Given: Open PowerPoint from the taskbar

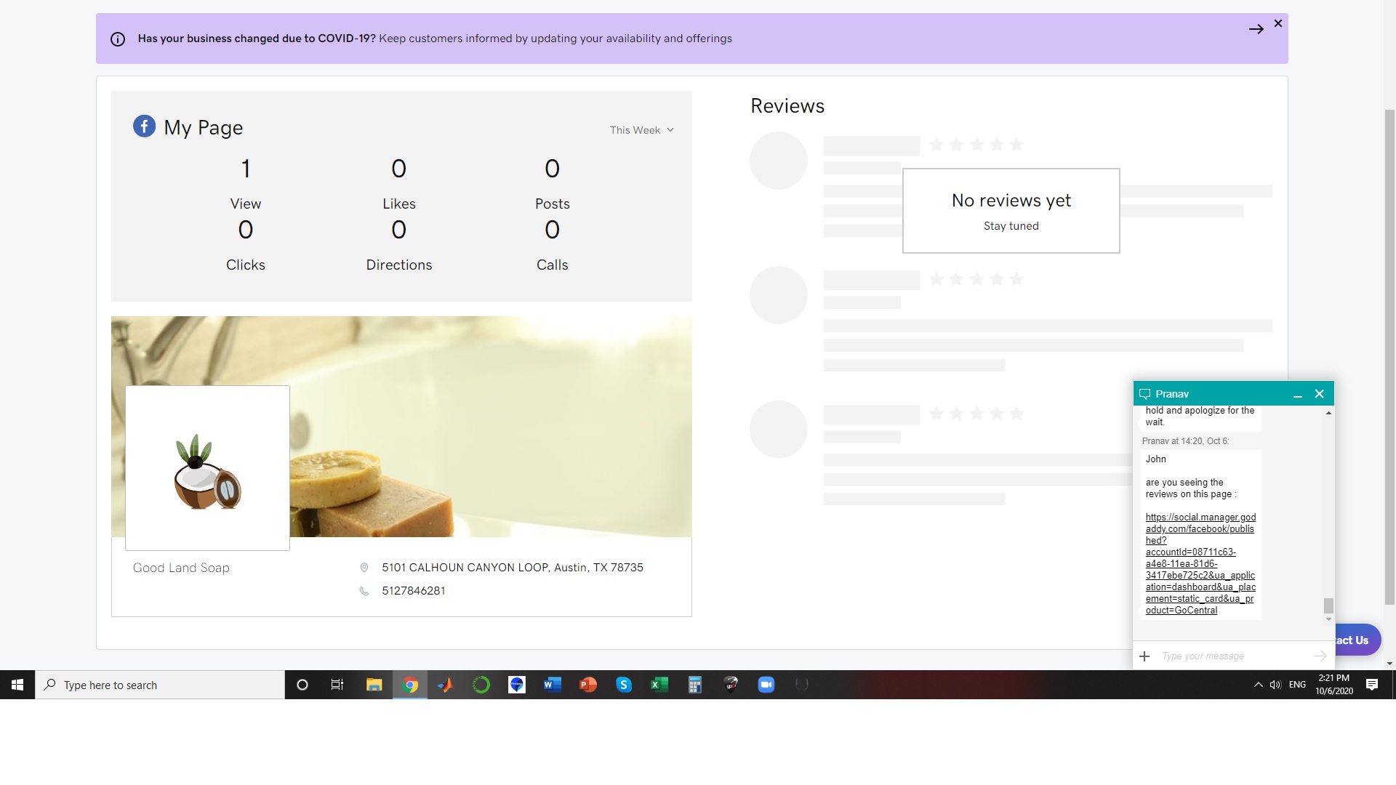Looking at the screenshot, I should click(588, 685).
